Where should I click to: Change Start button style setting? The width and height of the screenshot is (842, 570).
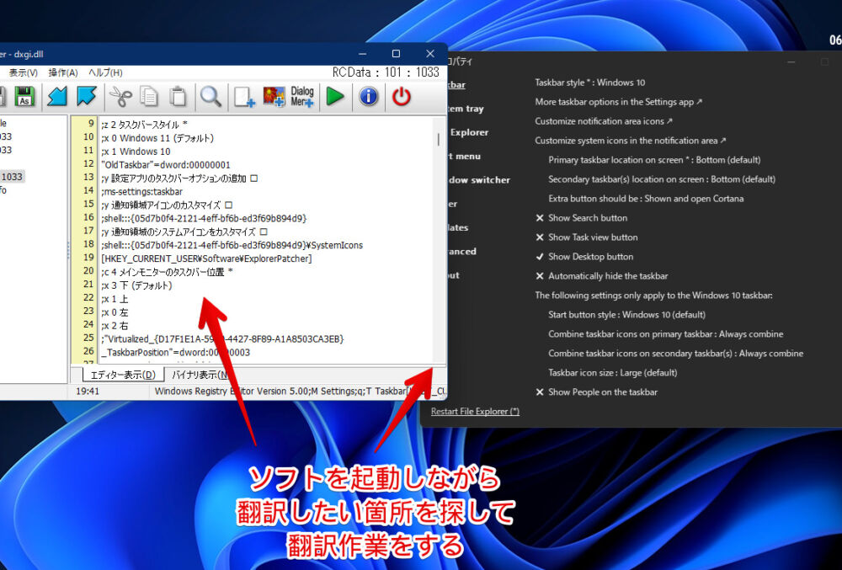pyautogui.click(x=626, y=315)
